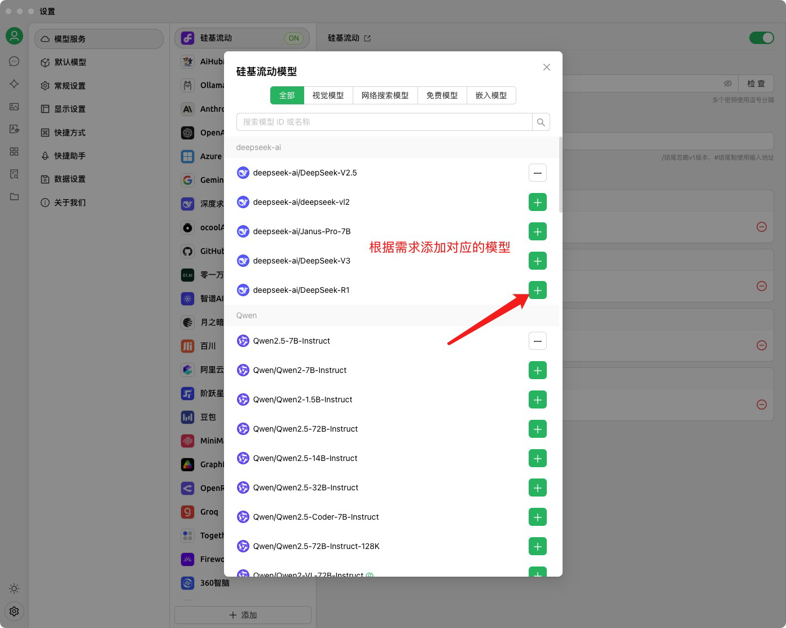This screenshot has height=628, width=786.
Task: Remove the Qwen2.5-7B-Instruct model
Action: pyautogui.click(x=537, y=341)
